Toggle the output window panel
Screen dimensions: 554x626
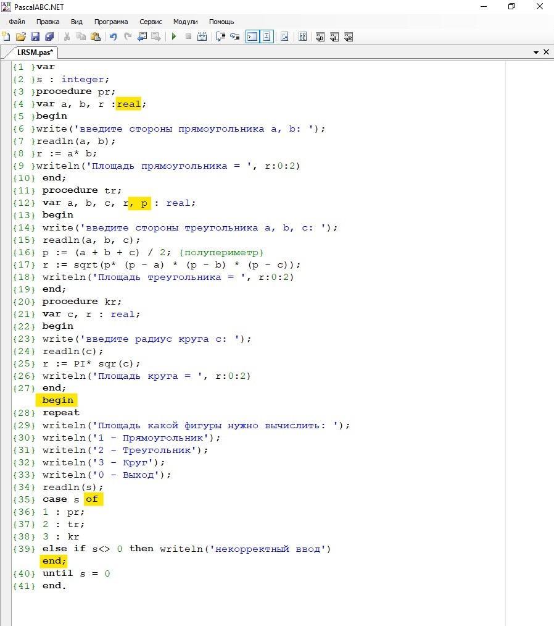[x=252, y=36]
